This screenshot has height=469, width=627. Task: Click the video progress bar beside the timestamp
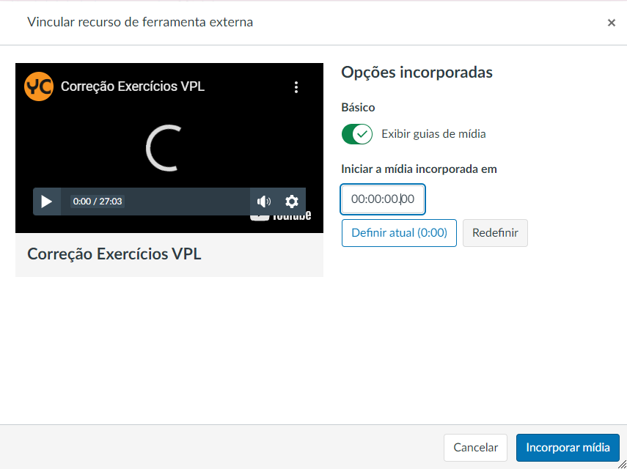coord(187,202)
